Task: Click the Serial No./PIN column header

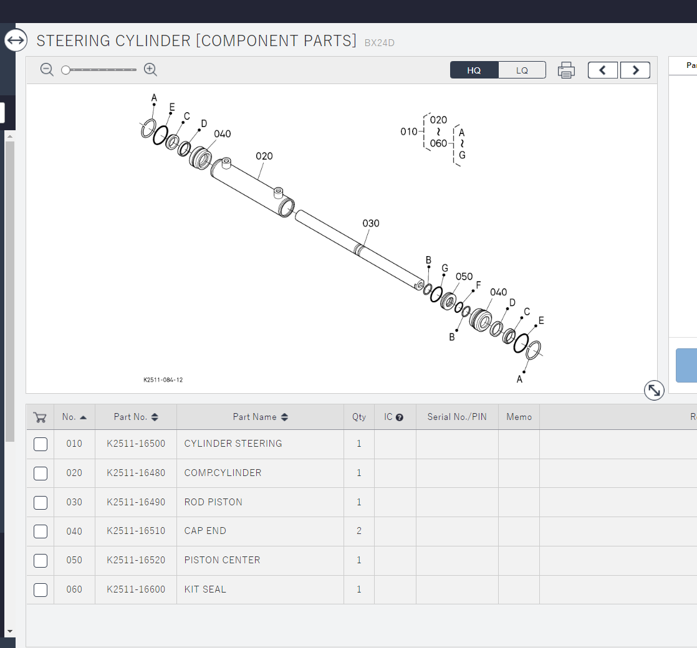Action: click(457, 417)
